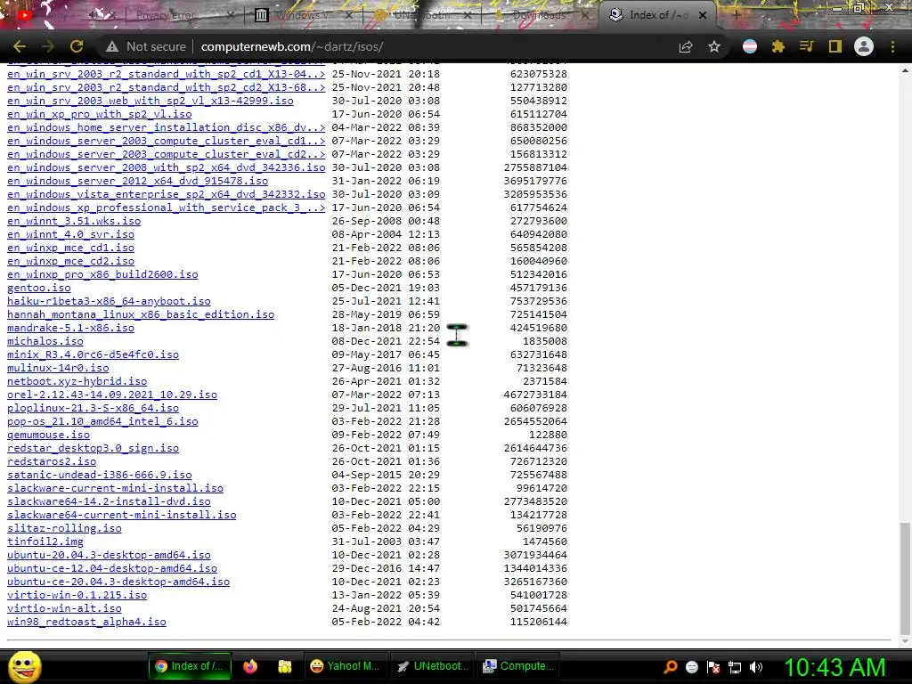
Task: Open the striped flag extension icon
Action: 750,46
